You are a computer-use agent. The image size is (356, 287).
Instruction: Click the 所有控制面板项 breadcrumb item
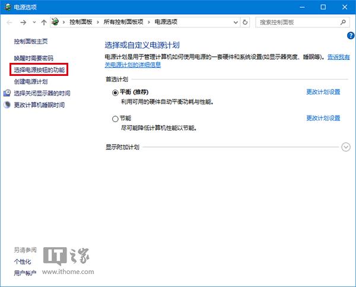124,22
